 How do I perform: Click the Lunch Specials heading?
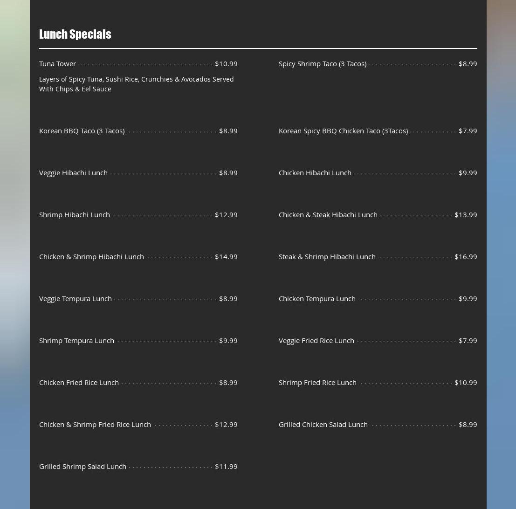(x=75, y=34)
